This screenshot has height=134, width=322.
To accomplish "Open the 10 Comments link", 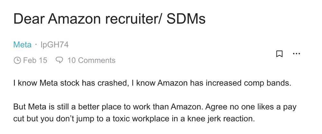I will coord(91,60).
